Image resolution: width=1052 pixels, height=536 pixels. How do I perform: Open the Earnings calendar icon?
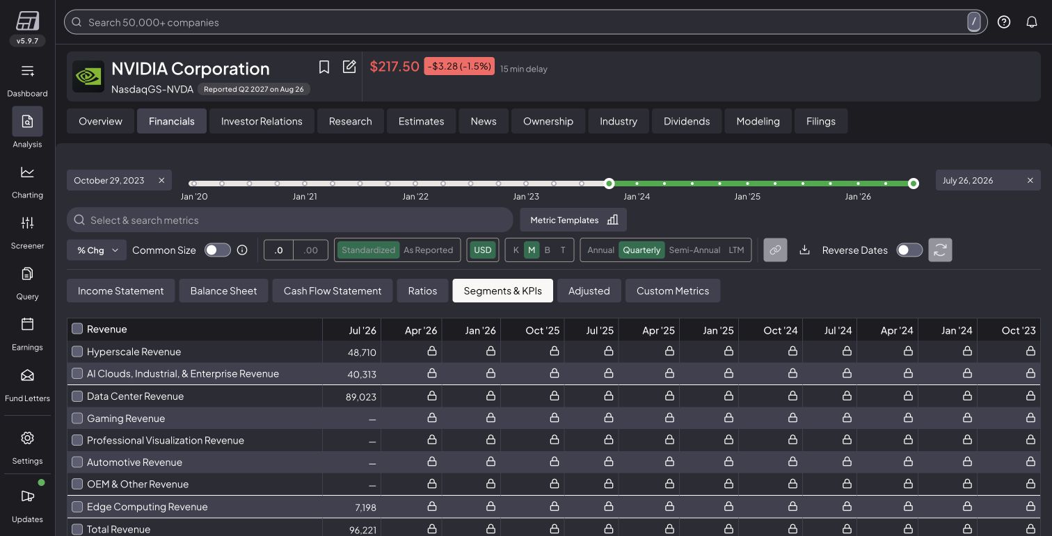[27, 325]
